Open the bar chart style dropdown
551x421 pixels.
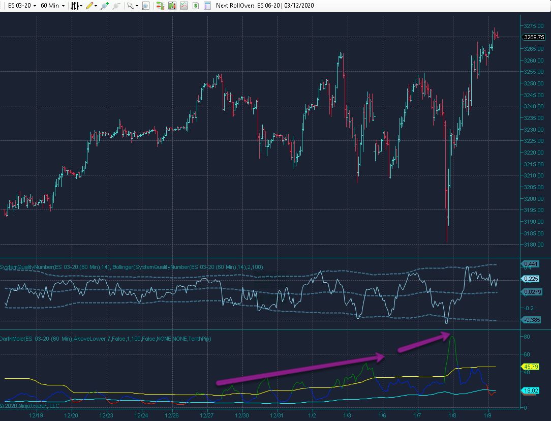76,6
